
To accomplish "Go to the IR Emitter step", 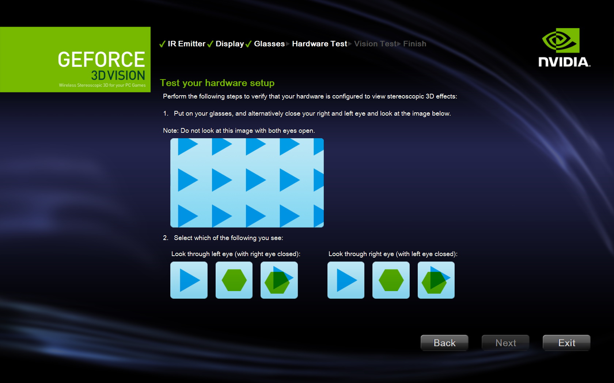I will [186, 44].
